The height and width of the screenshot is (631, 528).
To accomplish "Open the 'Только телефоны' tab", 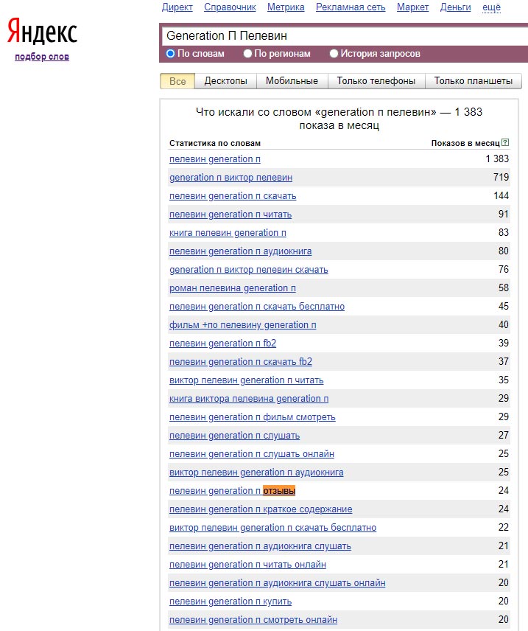I will (x=376, y=81).
